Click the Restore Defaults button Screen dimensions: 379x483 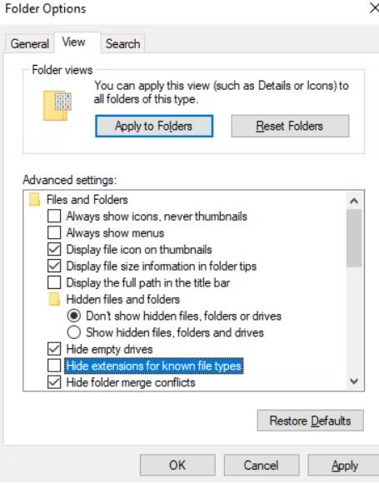(x=311, y=421)
